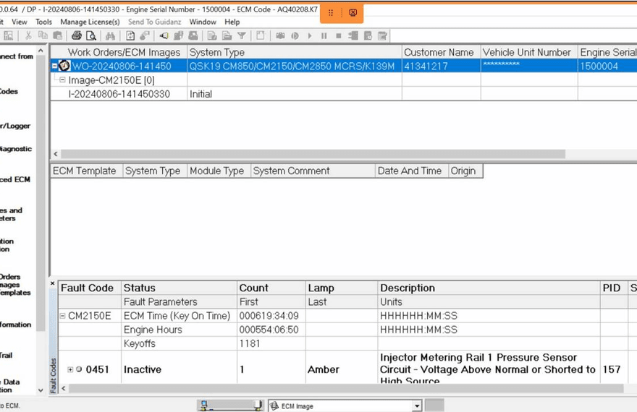Click the '000554:06:50' Engine Hours value
The height and width of the screenshot is (412, 637).
coord(269,330)
